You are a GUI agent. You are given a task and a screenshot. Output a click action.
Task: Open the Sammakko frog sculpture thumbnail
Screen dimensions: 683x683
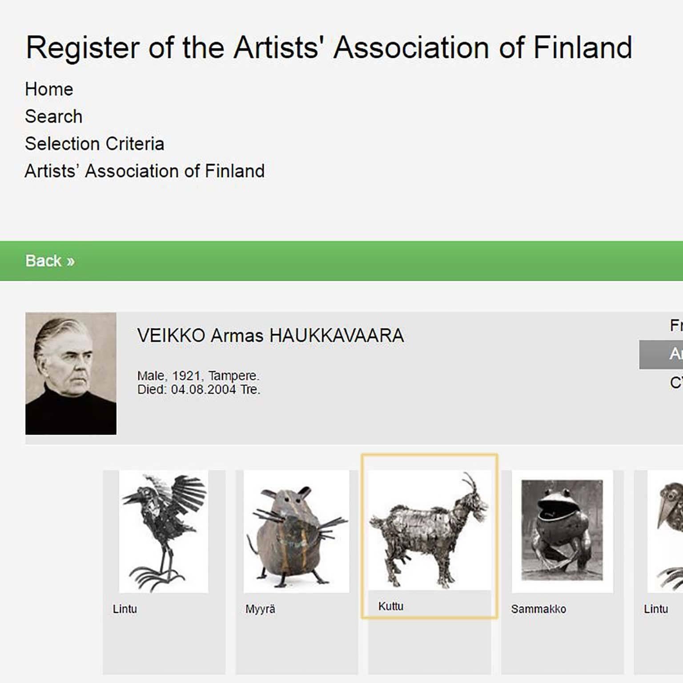pos(562,531)
